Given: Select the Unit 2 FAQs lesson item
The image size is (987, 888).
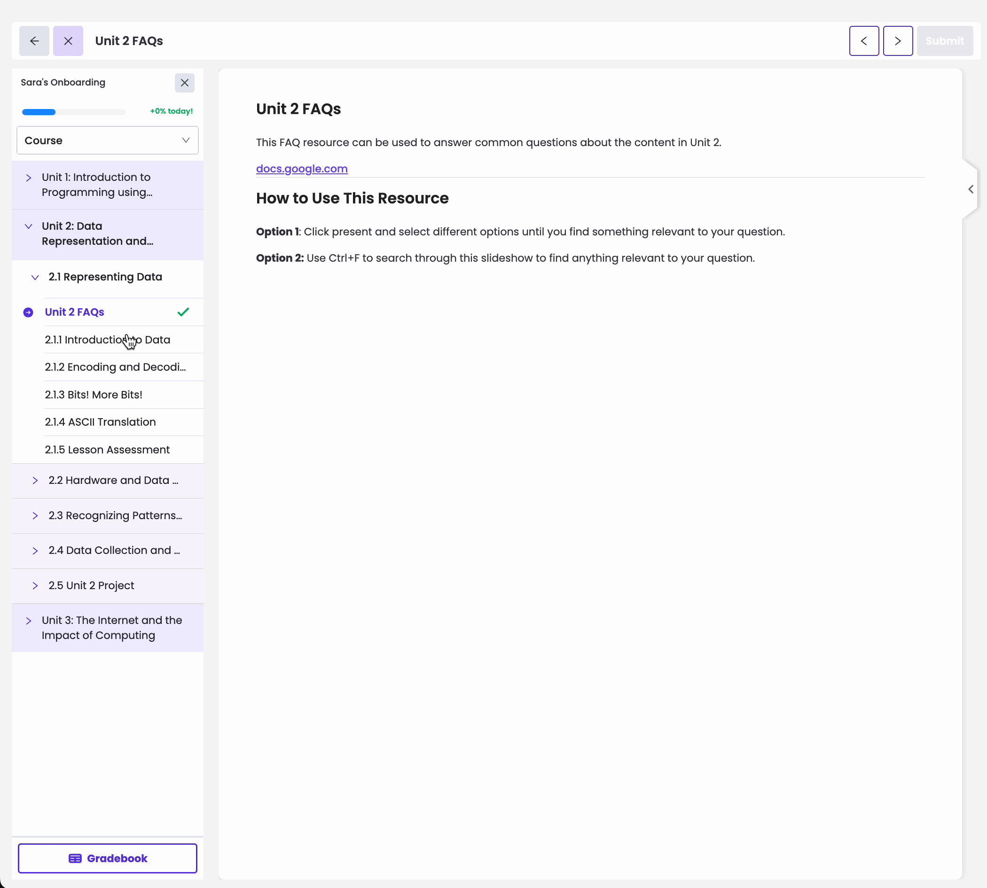Looking at the screenshot, I should [75, 311].
